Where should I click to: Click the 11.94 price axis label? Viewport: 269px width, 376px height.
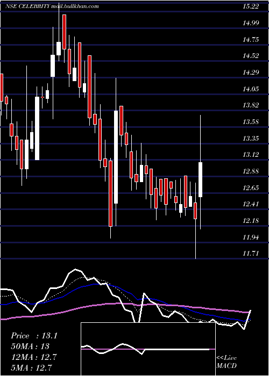[251, 237]
